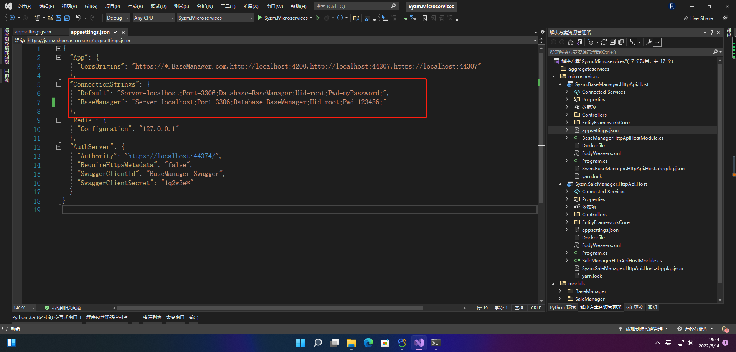
Task: Open the Any CPU platform dropdown
Action: coord(153,18)
